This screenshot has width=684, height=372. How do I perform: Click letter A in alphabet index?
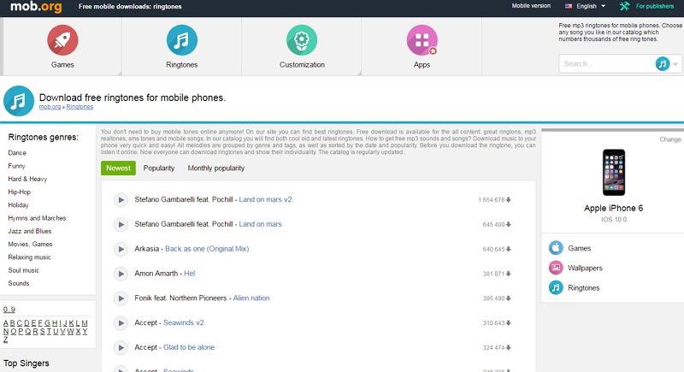pos(6,323)
